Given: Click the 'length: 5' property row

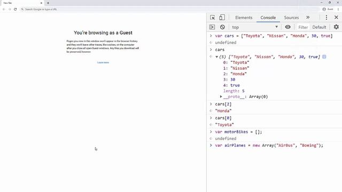Looking at the screenshot, I should tap(234, 91).
